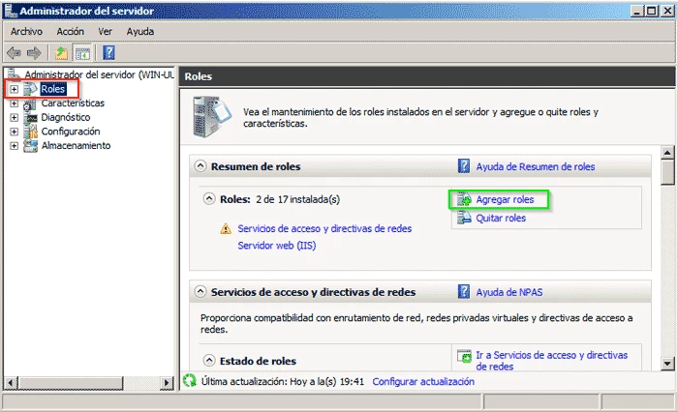This screenshot has height=412, width=678.
Task: Click the vertical scrollbar thumb
Action: [667, 172]
